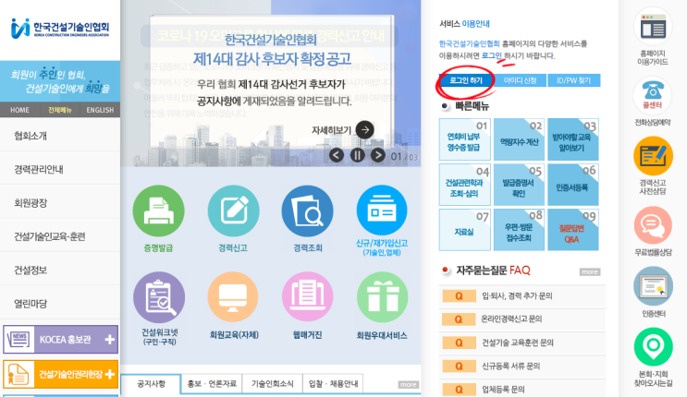This screenshot has width=687, height=397.
Task: Open the 건설기술인교육·훈련 menu
Action: [60, 236]
